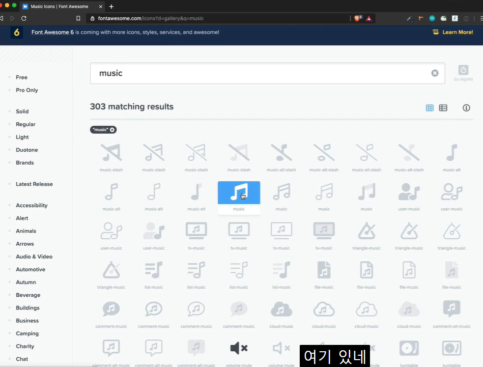The image size is (483, 367).
Task: Open the solid turntable icon
Action: pos(409,348)
